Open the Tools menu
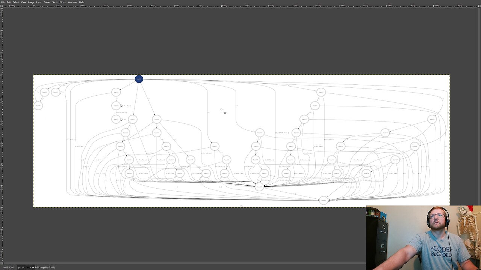Screen dimensions: 481x270 55,2
